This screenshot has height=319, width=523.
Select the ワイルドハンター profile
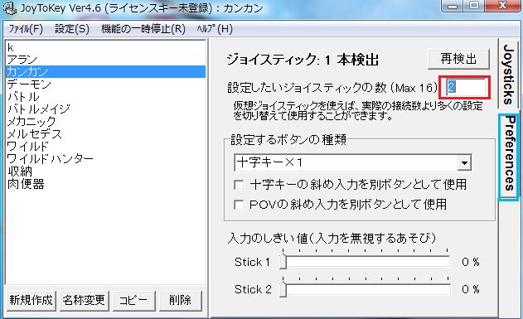tap(106, 158)
